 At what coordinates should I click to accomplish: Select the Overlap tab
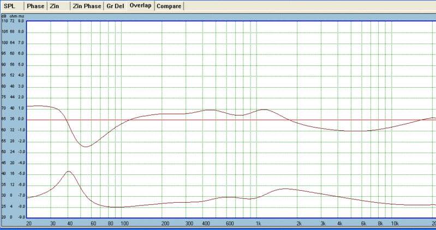[x=140, y=5]
